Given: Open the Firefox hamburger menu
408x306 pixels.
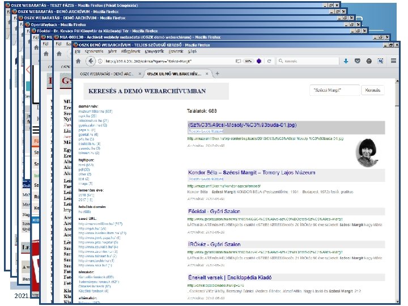Looking at the screenshot, I should (393, 61).
